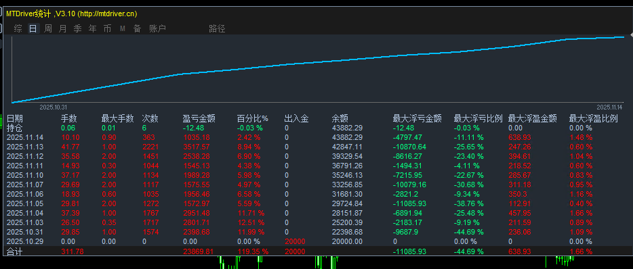Click the 最大浮盈比例 column header

pos(594,119)
